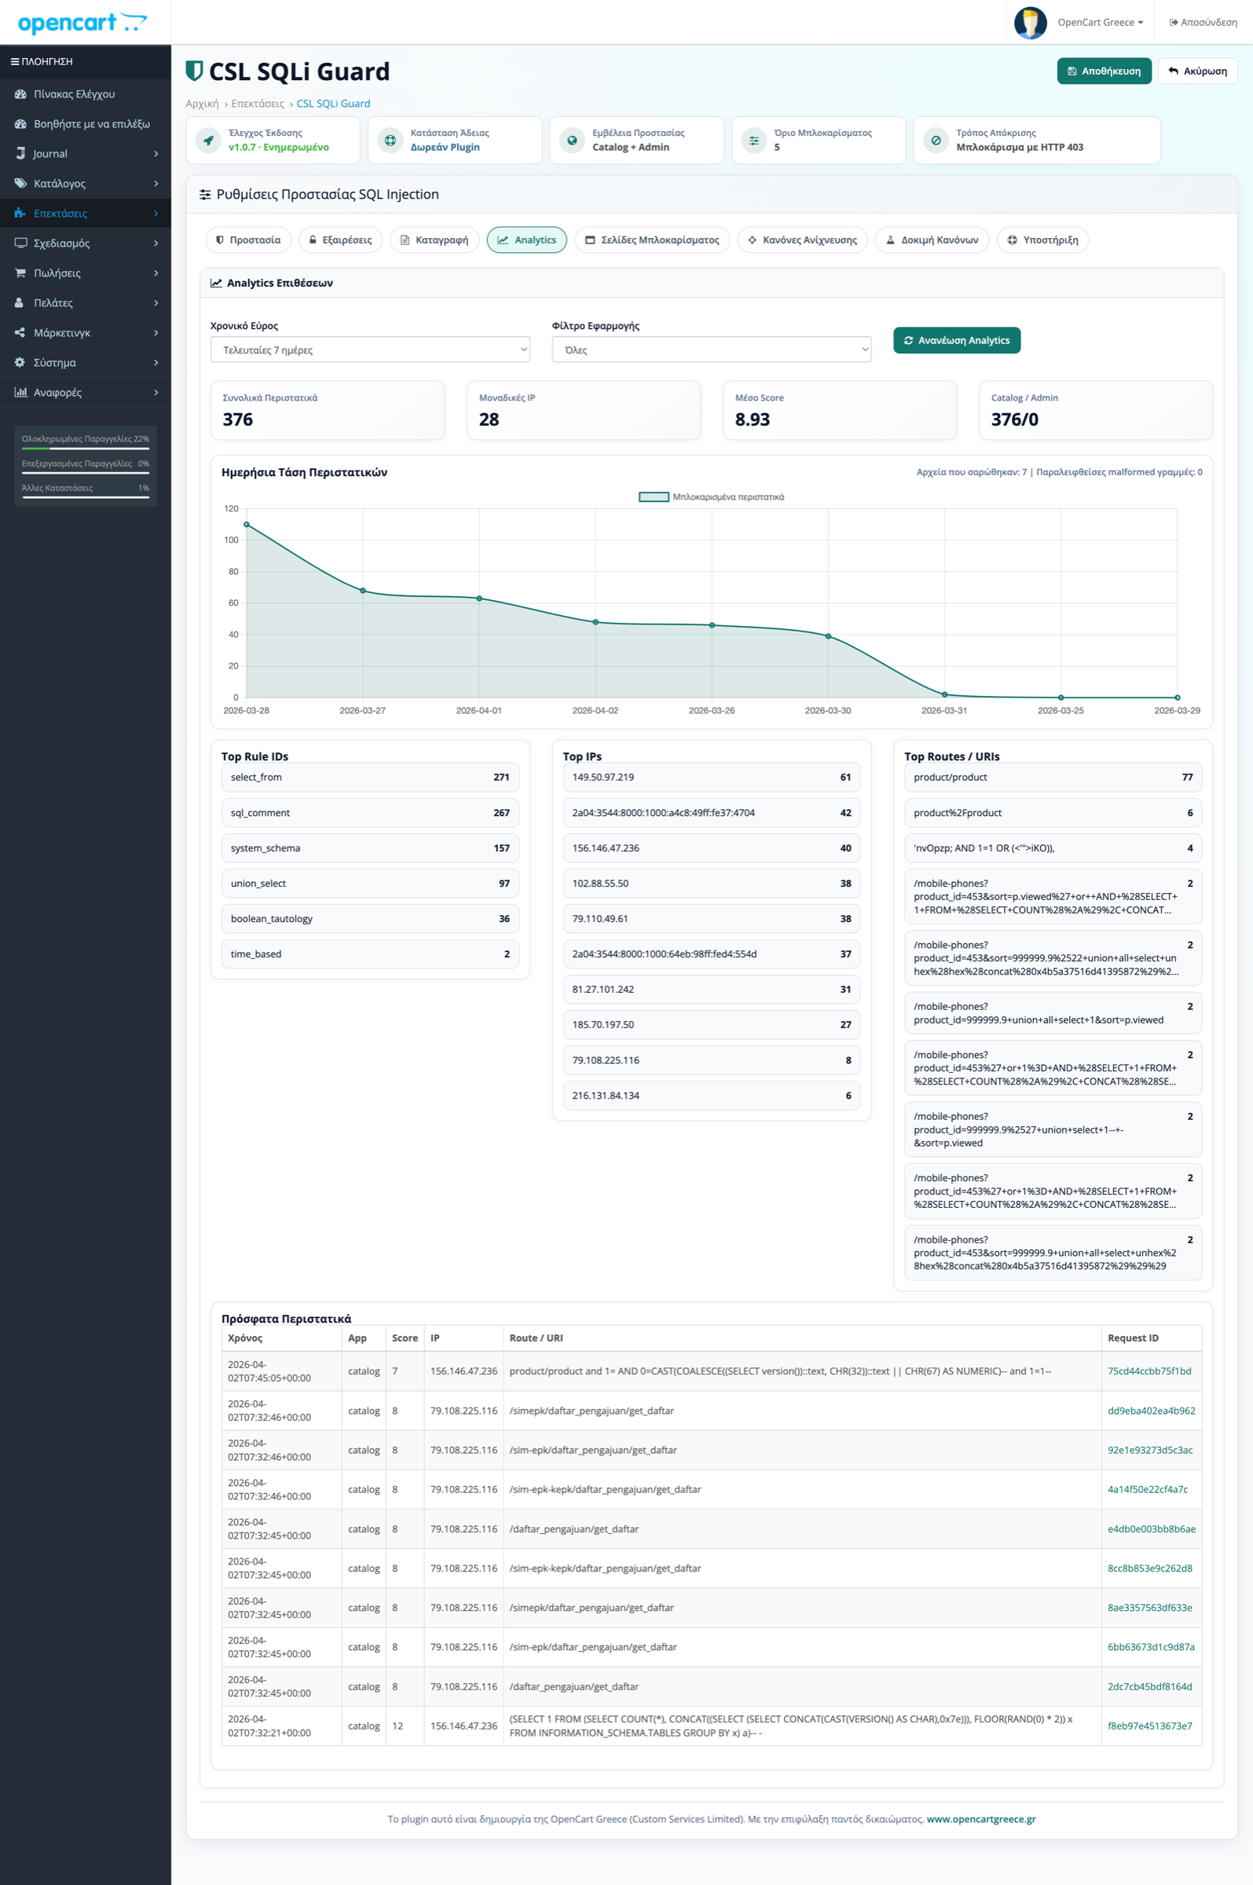This screenshot has width=1253, height=1885.
Task: Click the settings sliders icon in panel heading
Action: (205, 194)
